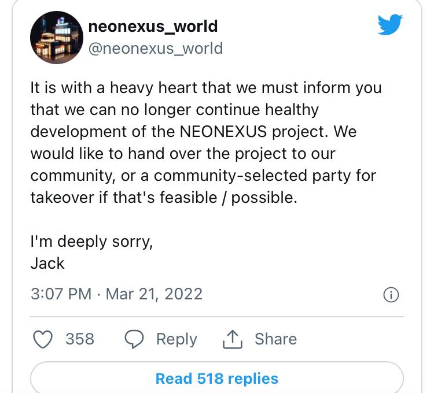Click the 358 likes count

pos(80,339)
